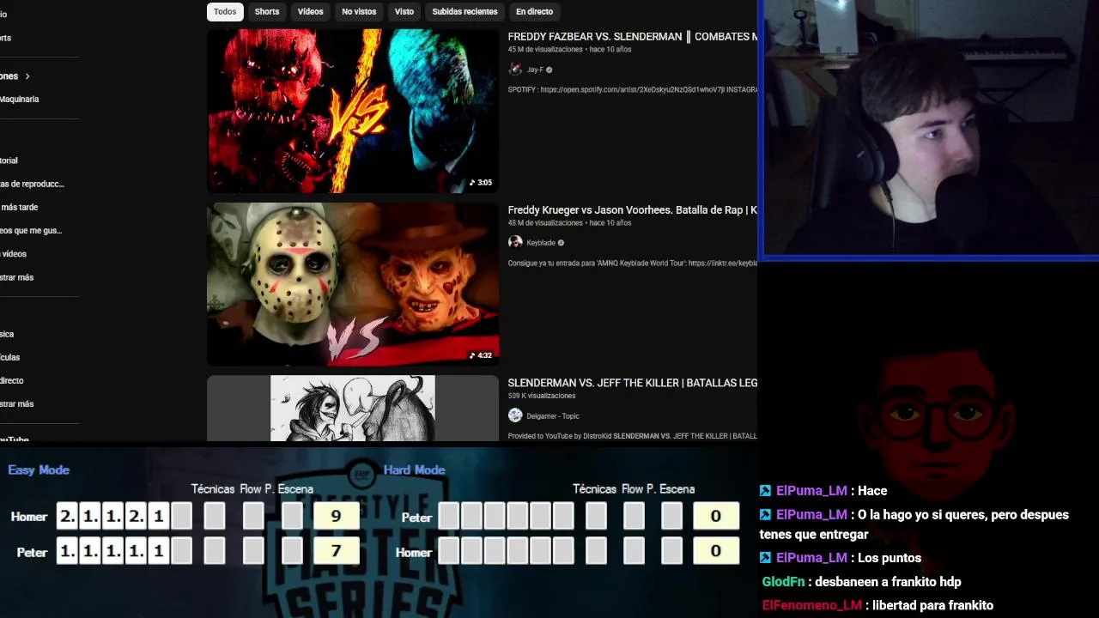
Task: Open the playlists item in sidebar
Action: (x=32, y=184)
